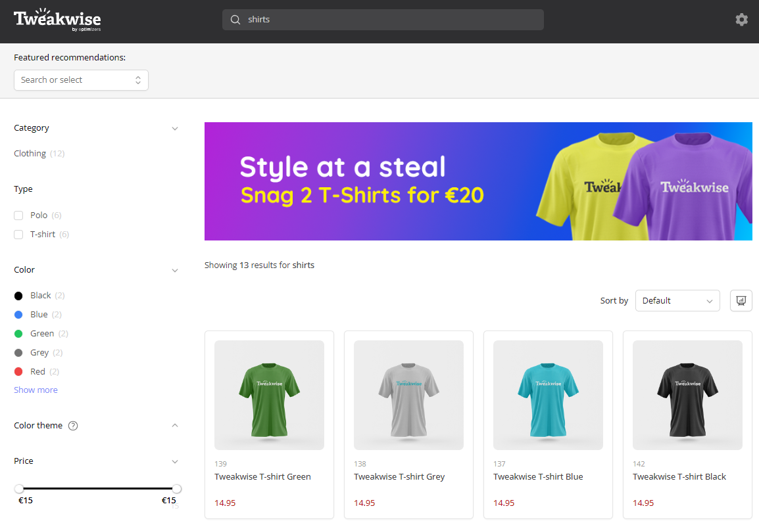Click the search field containing shirts
The width and height of the screenshot is (759, 523).
383,19
